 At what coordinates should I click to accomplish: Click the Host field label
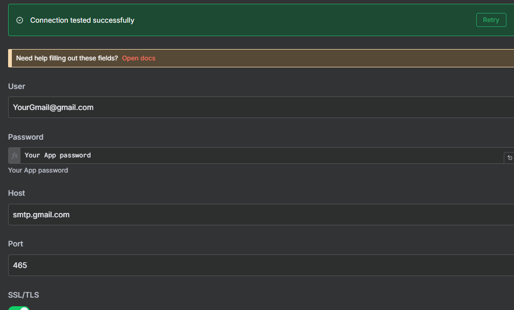[17, 193]
